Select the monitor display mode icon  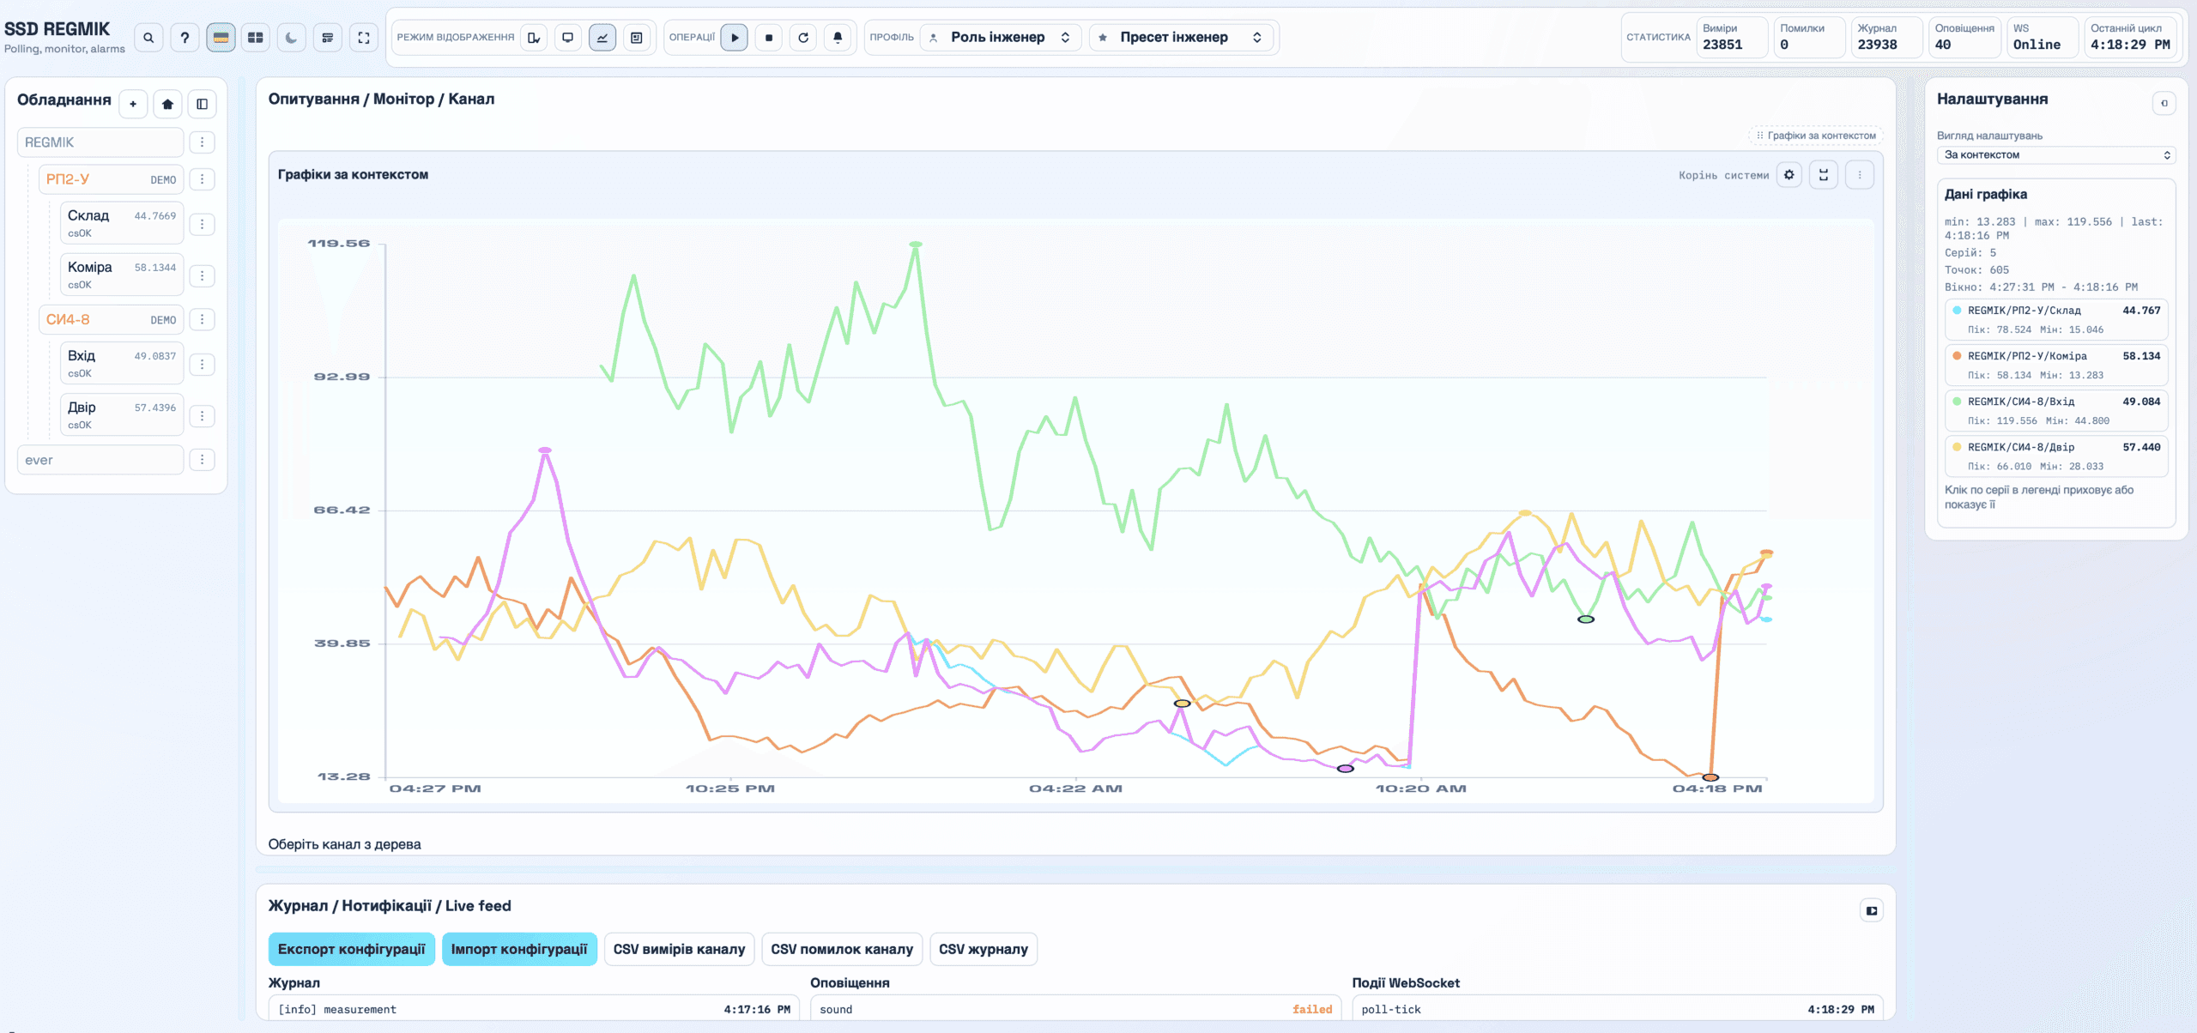568,38
